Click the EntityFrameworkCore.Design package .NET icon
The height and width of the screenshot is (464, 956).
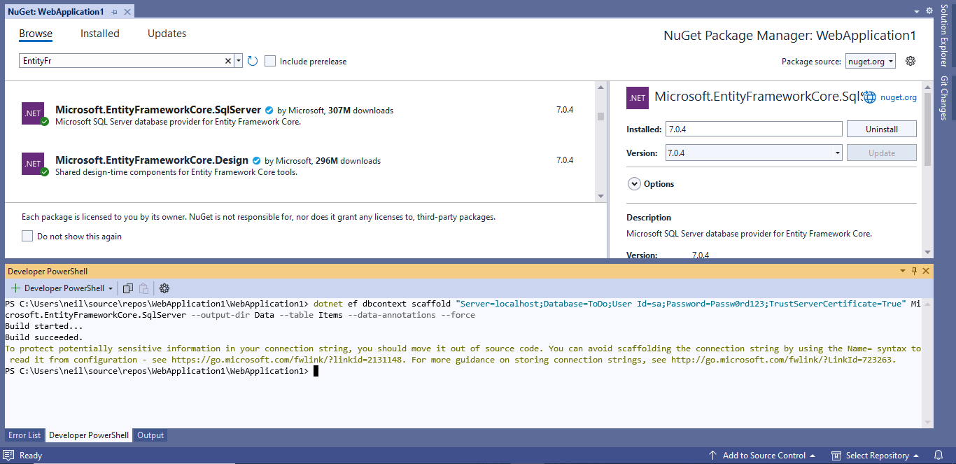point(33,164)
